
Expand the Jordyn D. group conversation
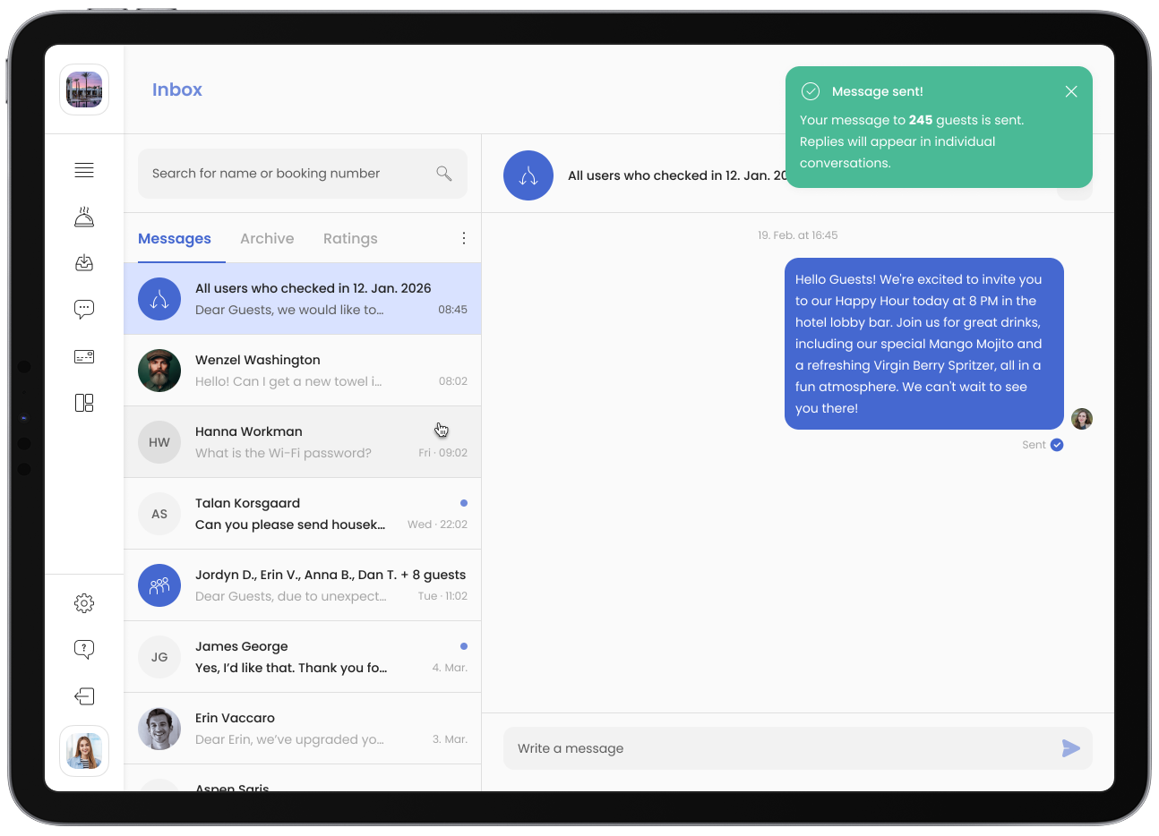[x=303, y=584]
